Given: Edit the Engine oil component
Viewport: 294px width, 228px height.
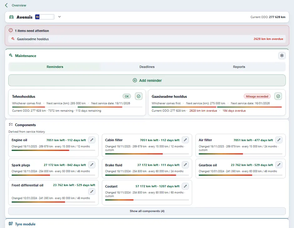Looking at the screenshot, I should point(92,140).
